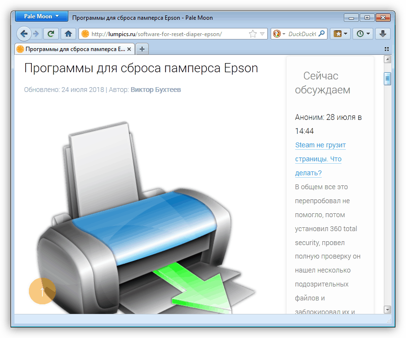
Task: Expand the URL bar history dropdown
Action: pyautogui.click(x=262, y=34)
